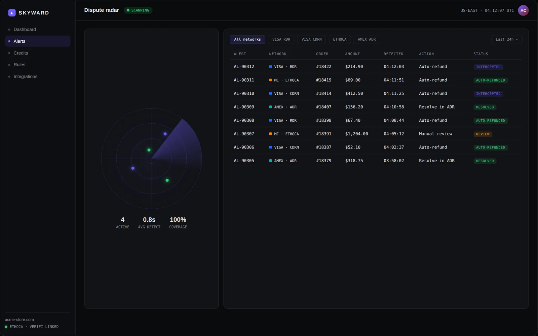Screen dimensions: 538x336
Task: Open alert AL-90309
Action: click(376, 107)
